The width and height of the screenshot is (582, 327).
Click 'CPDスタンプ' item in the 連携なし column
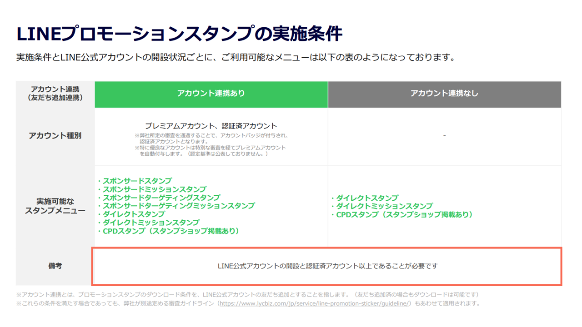click(402, 214)
